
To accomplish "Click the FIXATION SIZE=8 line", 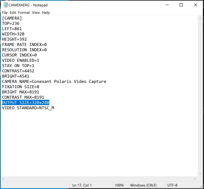I will 20,87.
